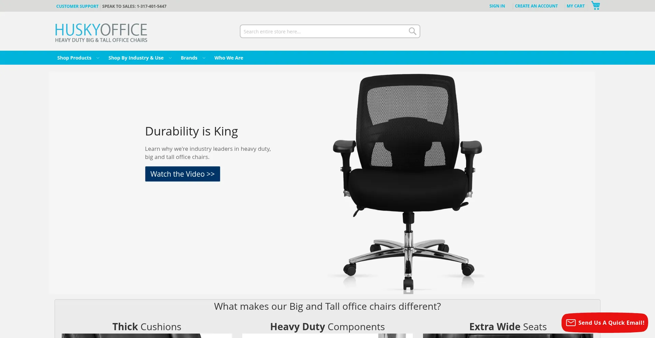Click the Durability is King heading

pos(191,131)
